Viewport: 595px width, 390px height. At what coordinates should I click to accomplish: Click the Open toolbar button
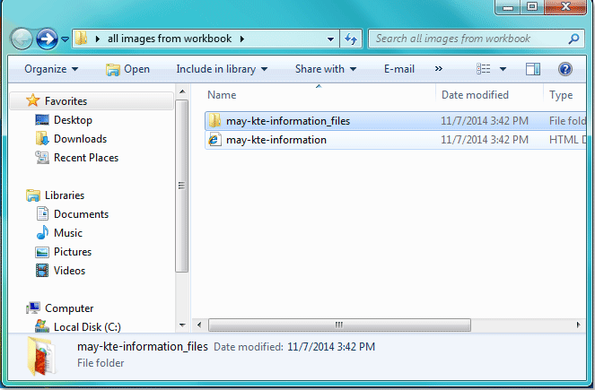128,69
